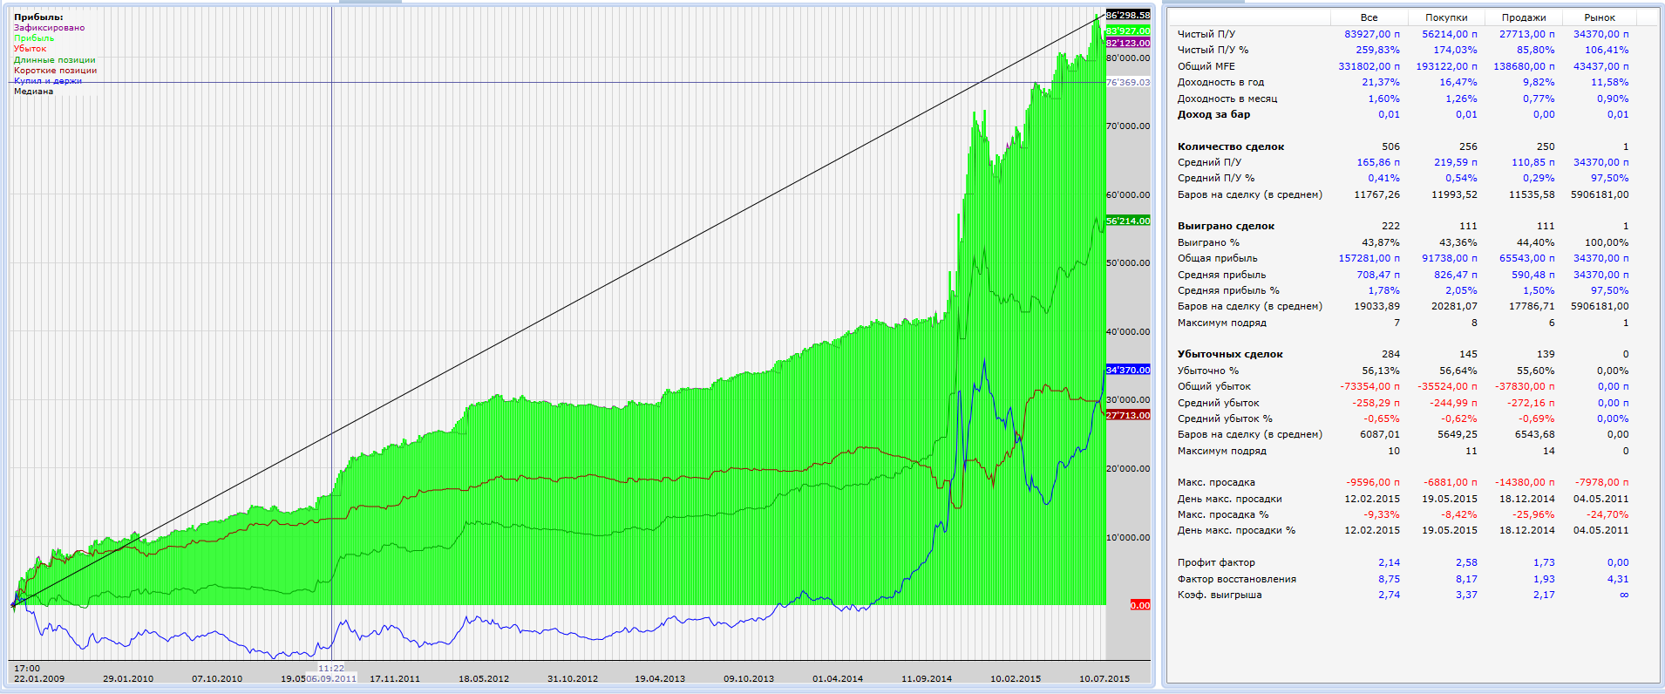Select the Доходность в месяц row label
The height and width of the screenshot is (694, 1665).
[1227, 99]
